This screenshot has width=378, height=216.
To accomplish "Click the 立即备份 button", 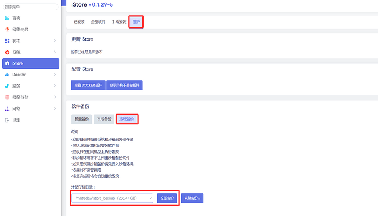I will [167, 198].
